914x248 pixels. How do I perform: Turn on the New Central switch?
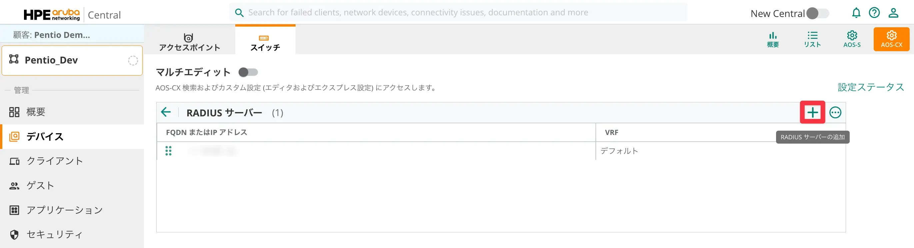pyautogui.click(x=817, y=13)
